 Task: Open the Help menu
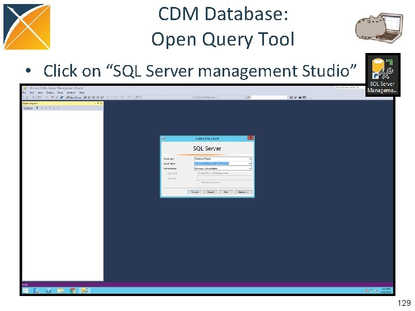pos(82,93)
